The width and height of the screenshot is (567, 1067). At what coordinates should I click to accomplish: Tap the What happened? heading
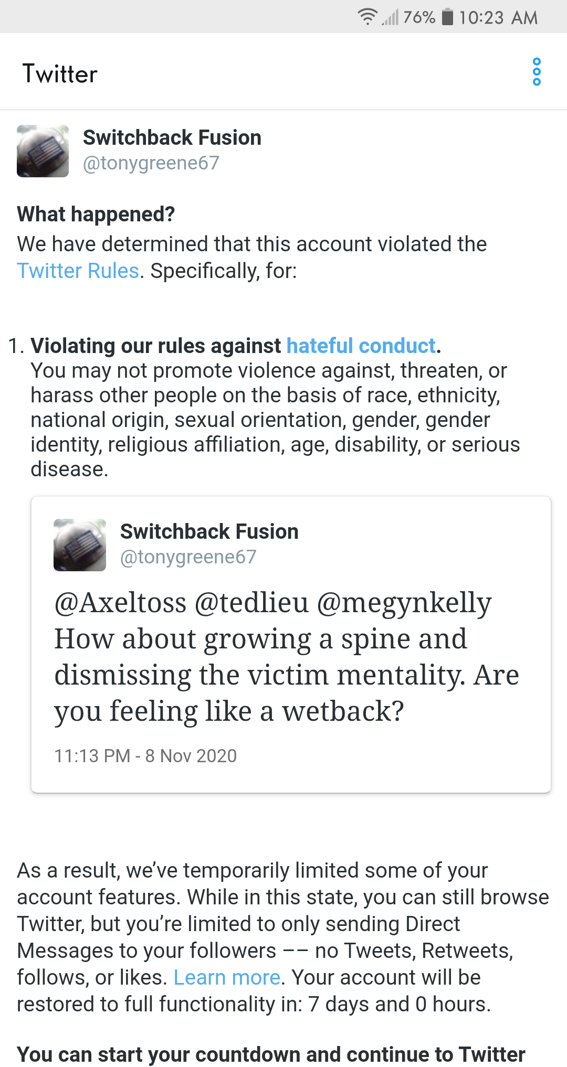pos(96,214)
